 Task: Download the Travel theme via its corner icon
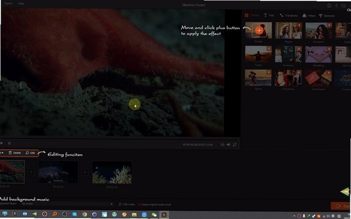269,48
